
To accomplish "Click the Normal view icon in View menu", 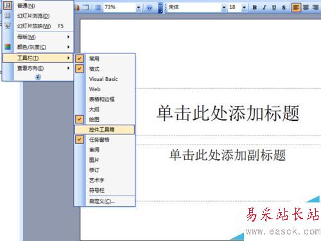I will click(8, 5).
